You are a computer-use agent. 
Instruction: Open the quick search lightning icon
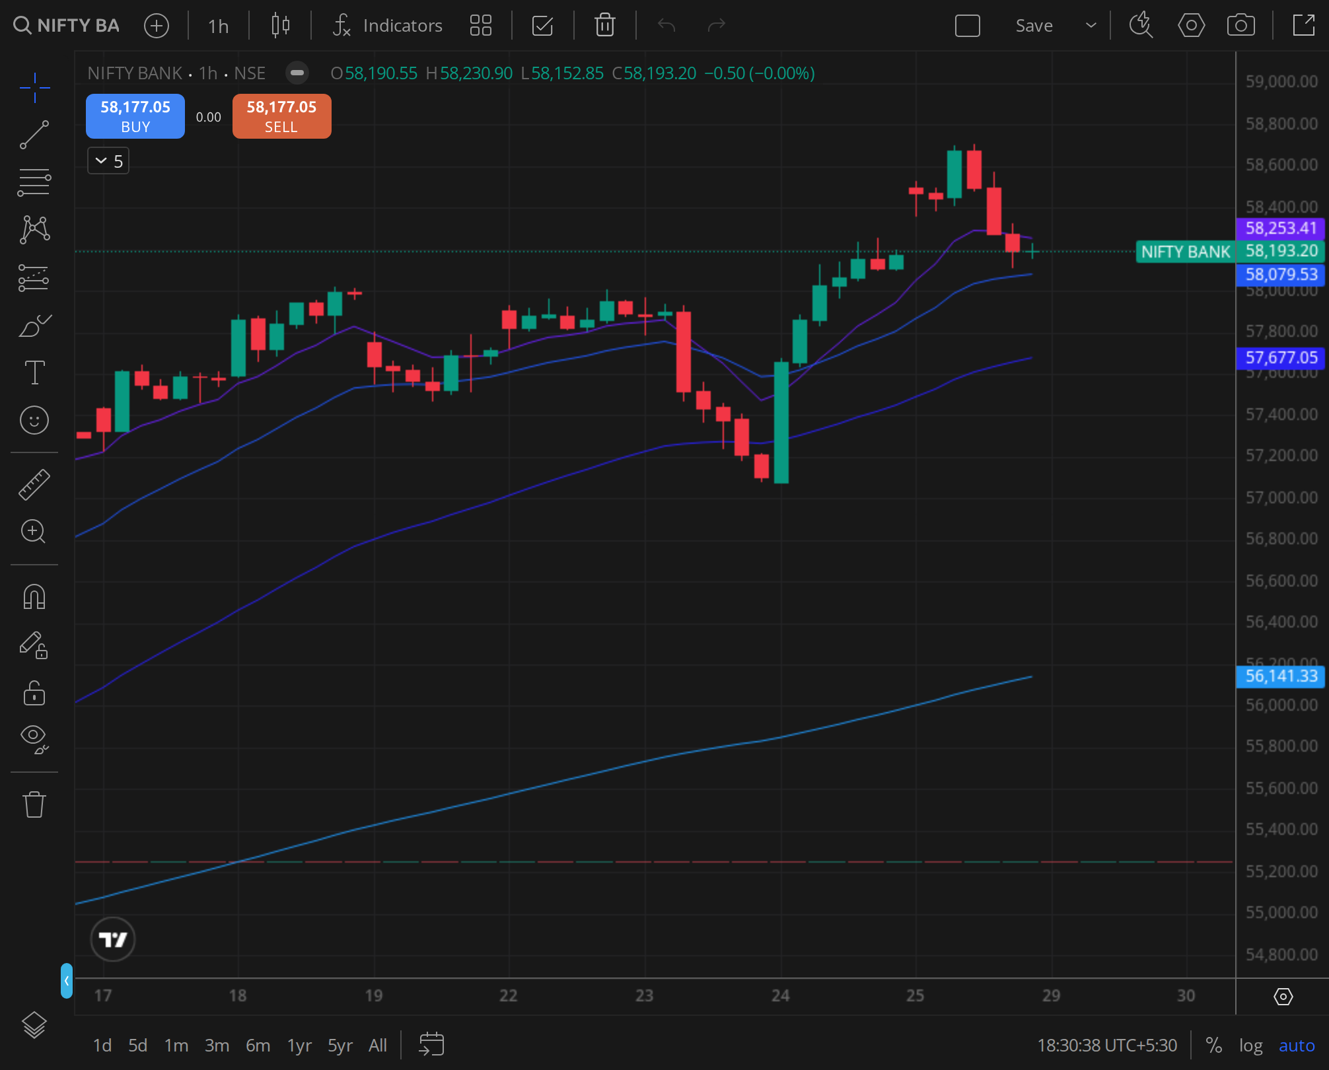click(x=1141, y=26)
